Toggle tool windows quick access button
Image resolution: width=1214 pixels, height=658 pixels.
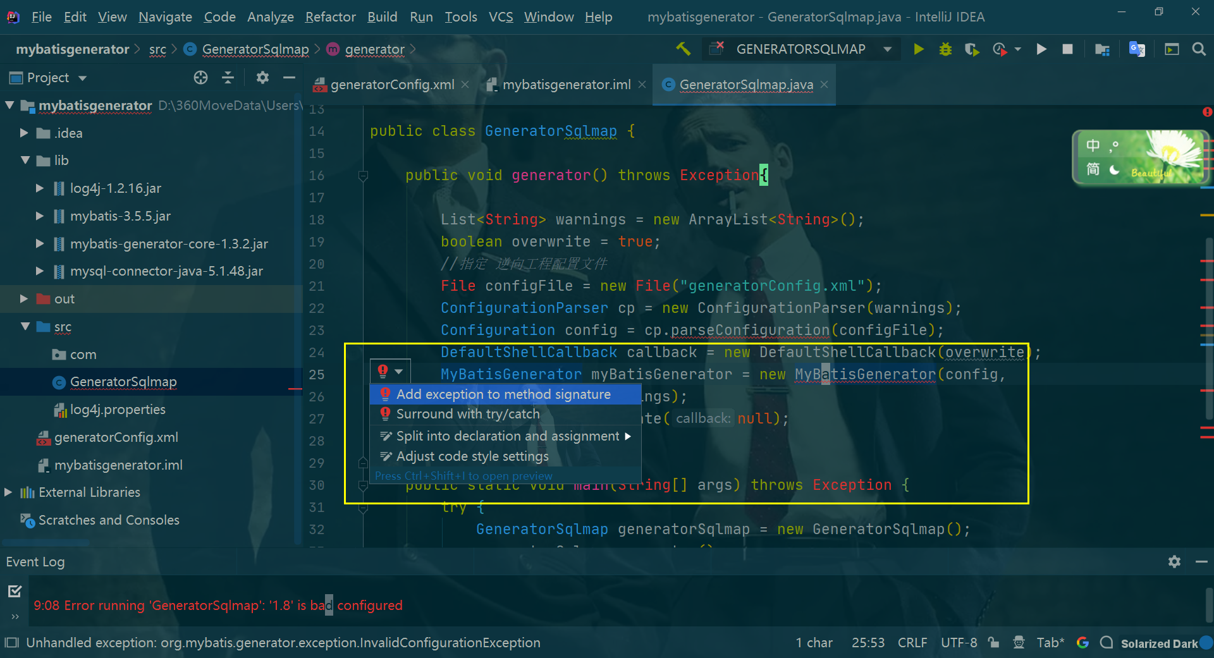pyautogui.click(x=11, y=643)
